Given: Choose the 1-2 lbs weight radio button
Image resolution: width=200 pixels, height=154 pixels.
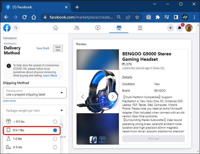Looking at the screenshot, I should pyautogui.click(x=55, y=139).
